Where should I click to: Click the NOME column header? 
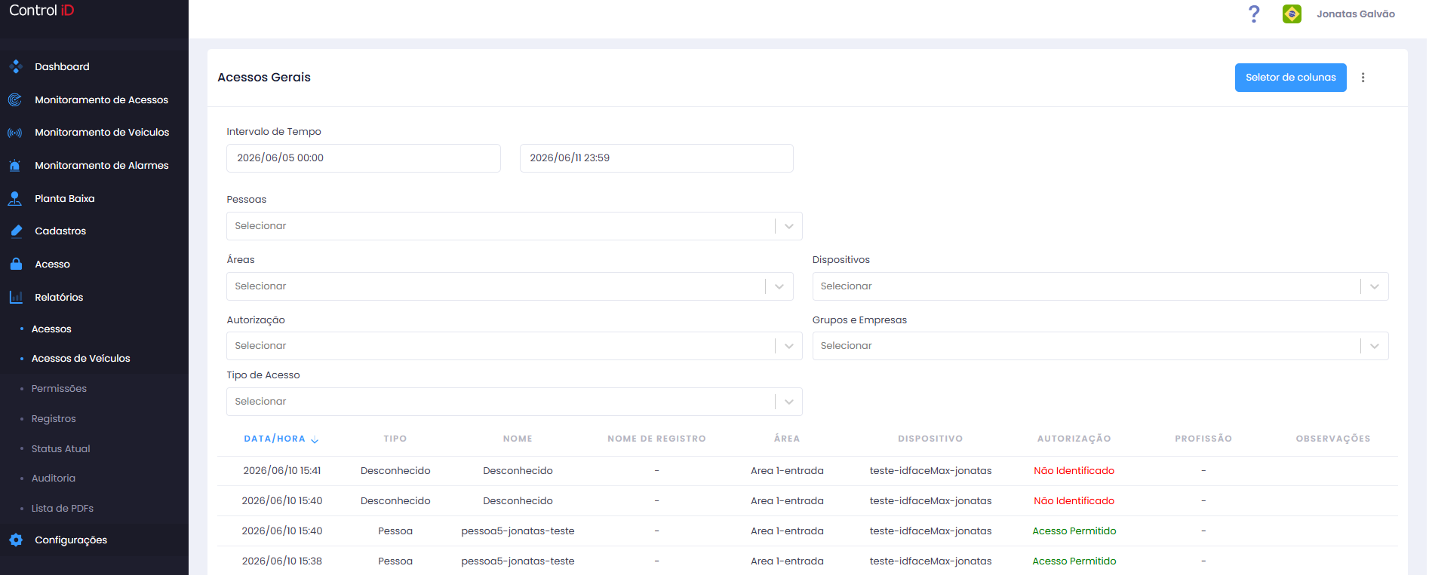[x=518, y=439]
